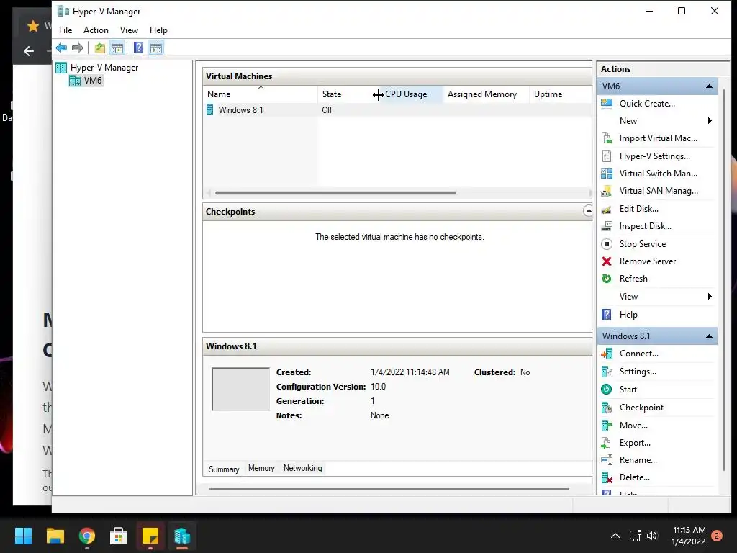
Task: Click the bottom horizontal scrollbar of details pane
Action: [389, 489]
